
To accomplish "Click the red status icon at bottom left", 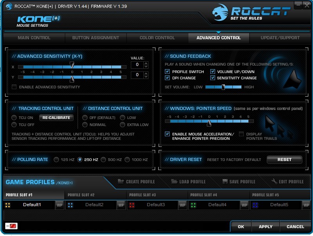I will click(x=11, y=226).
